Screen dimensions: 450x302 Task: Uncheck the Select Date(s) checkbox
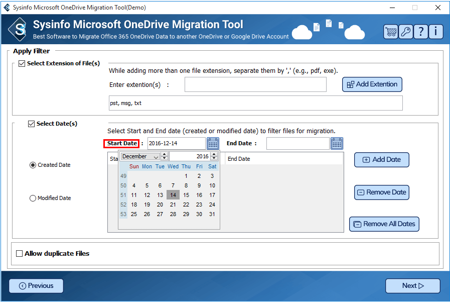[x=31, y=124]
